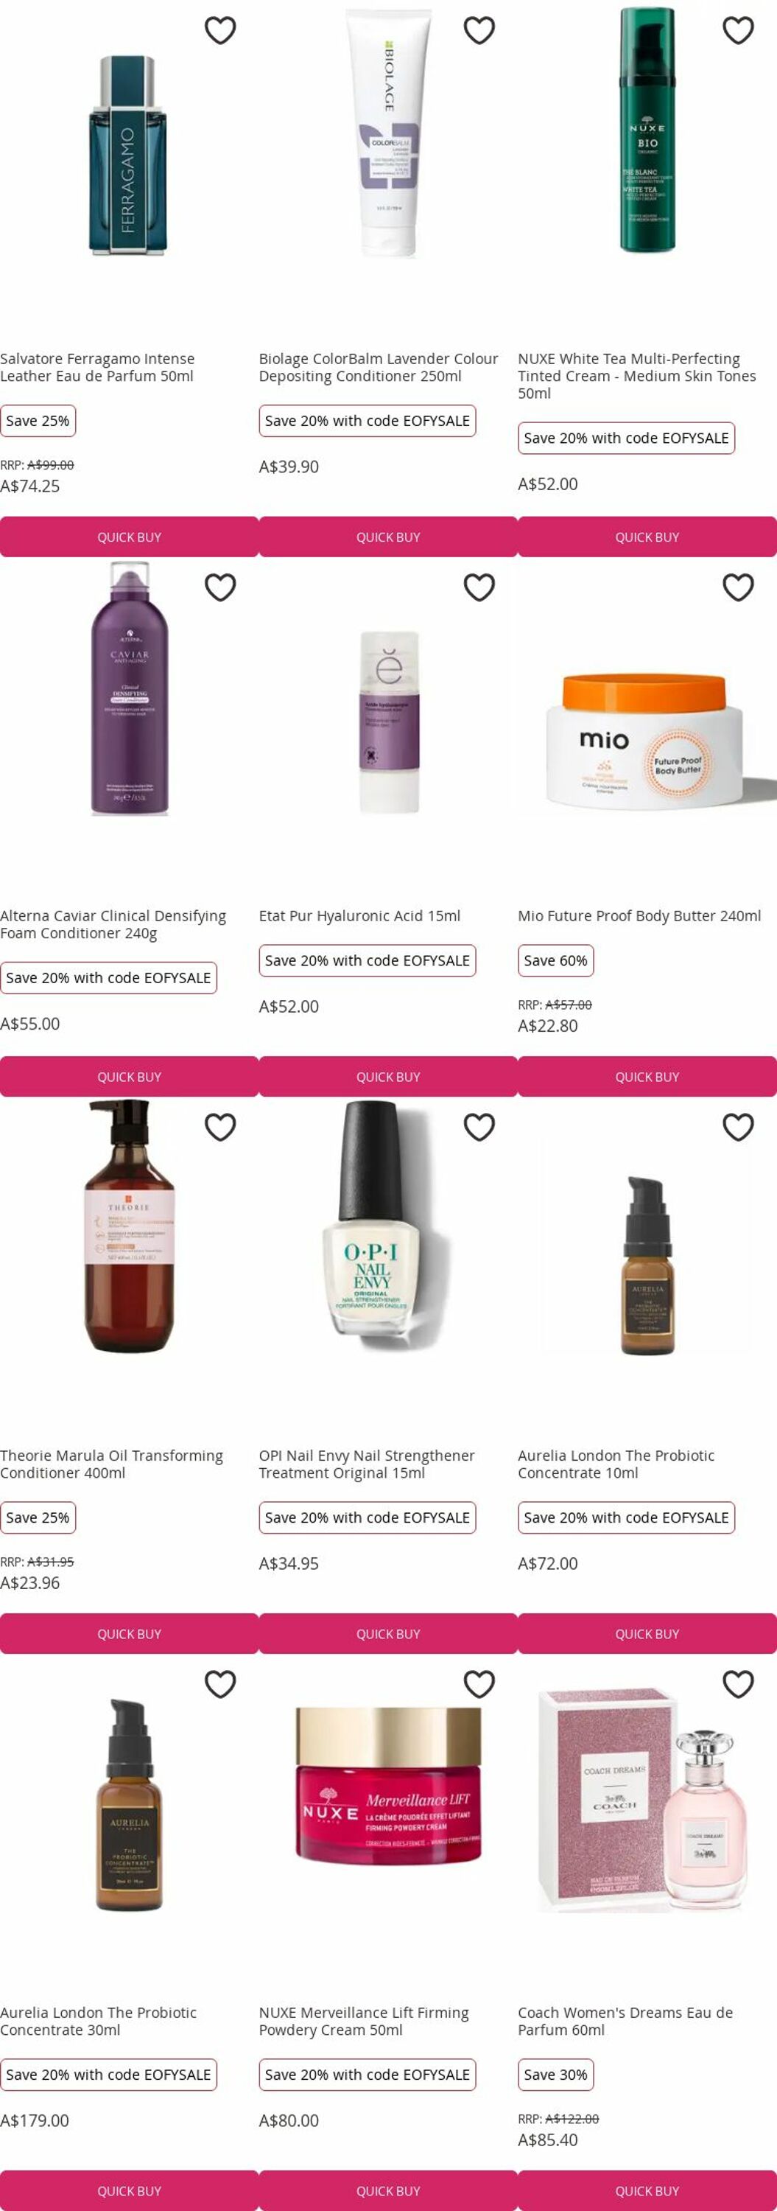Click heart icon on NUXE White Tea cream
Viewport: 777px width, 2211px height.
point(739,30)
